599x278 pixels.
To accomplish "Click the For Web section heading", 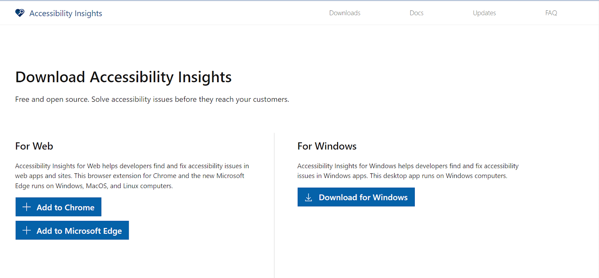I will pos(34,146).
